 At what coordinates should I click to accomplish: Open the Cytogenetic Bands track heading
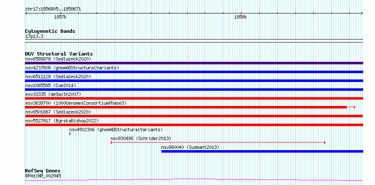pos(50,31)
